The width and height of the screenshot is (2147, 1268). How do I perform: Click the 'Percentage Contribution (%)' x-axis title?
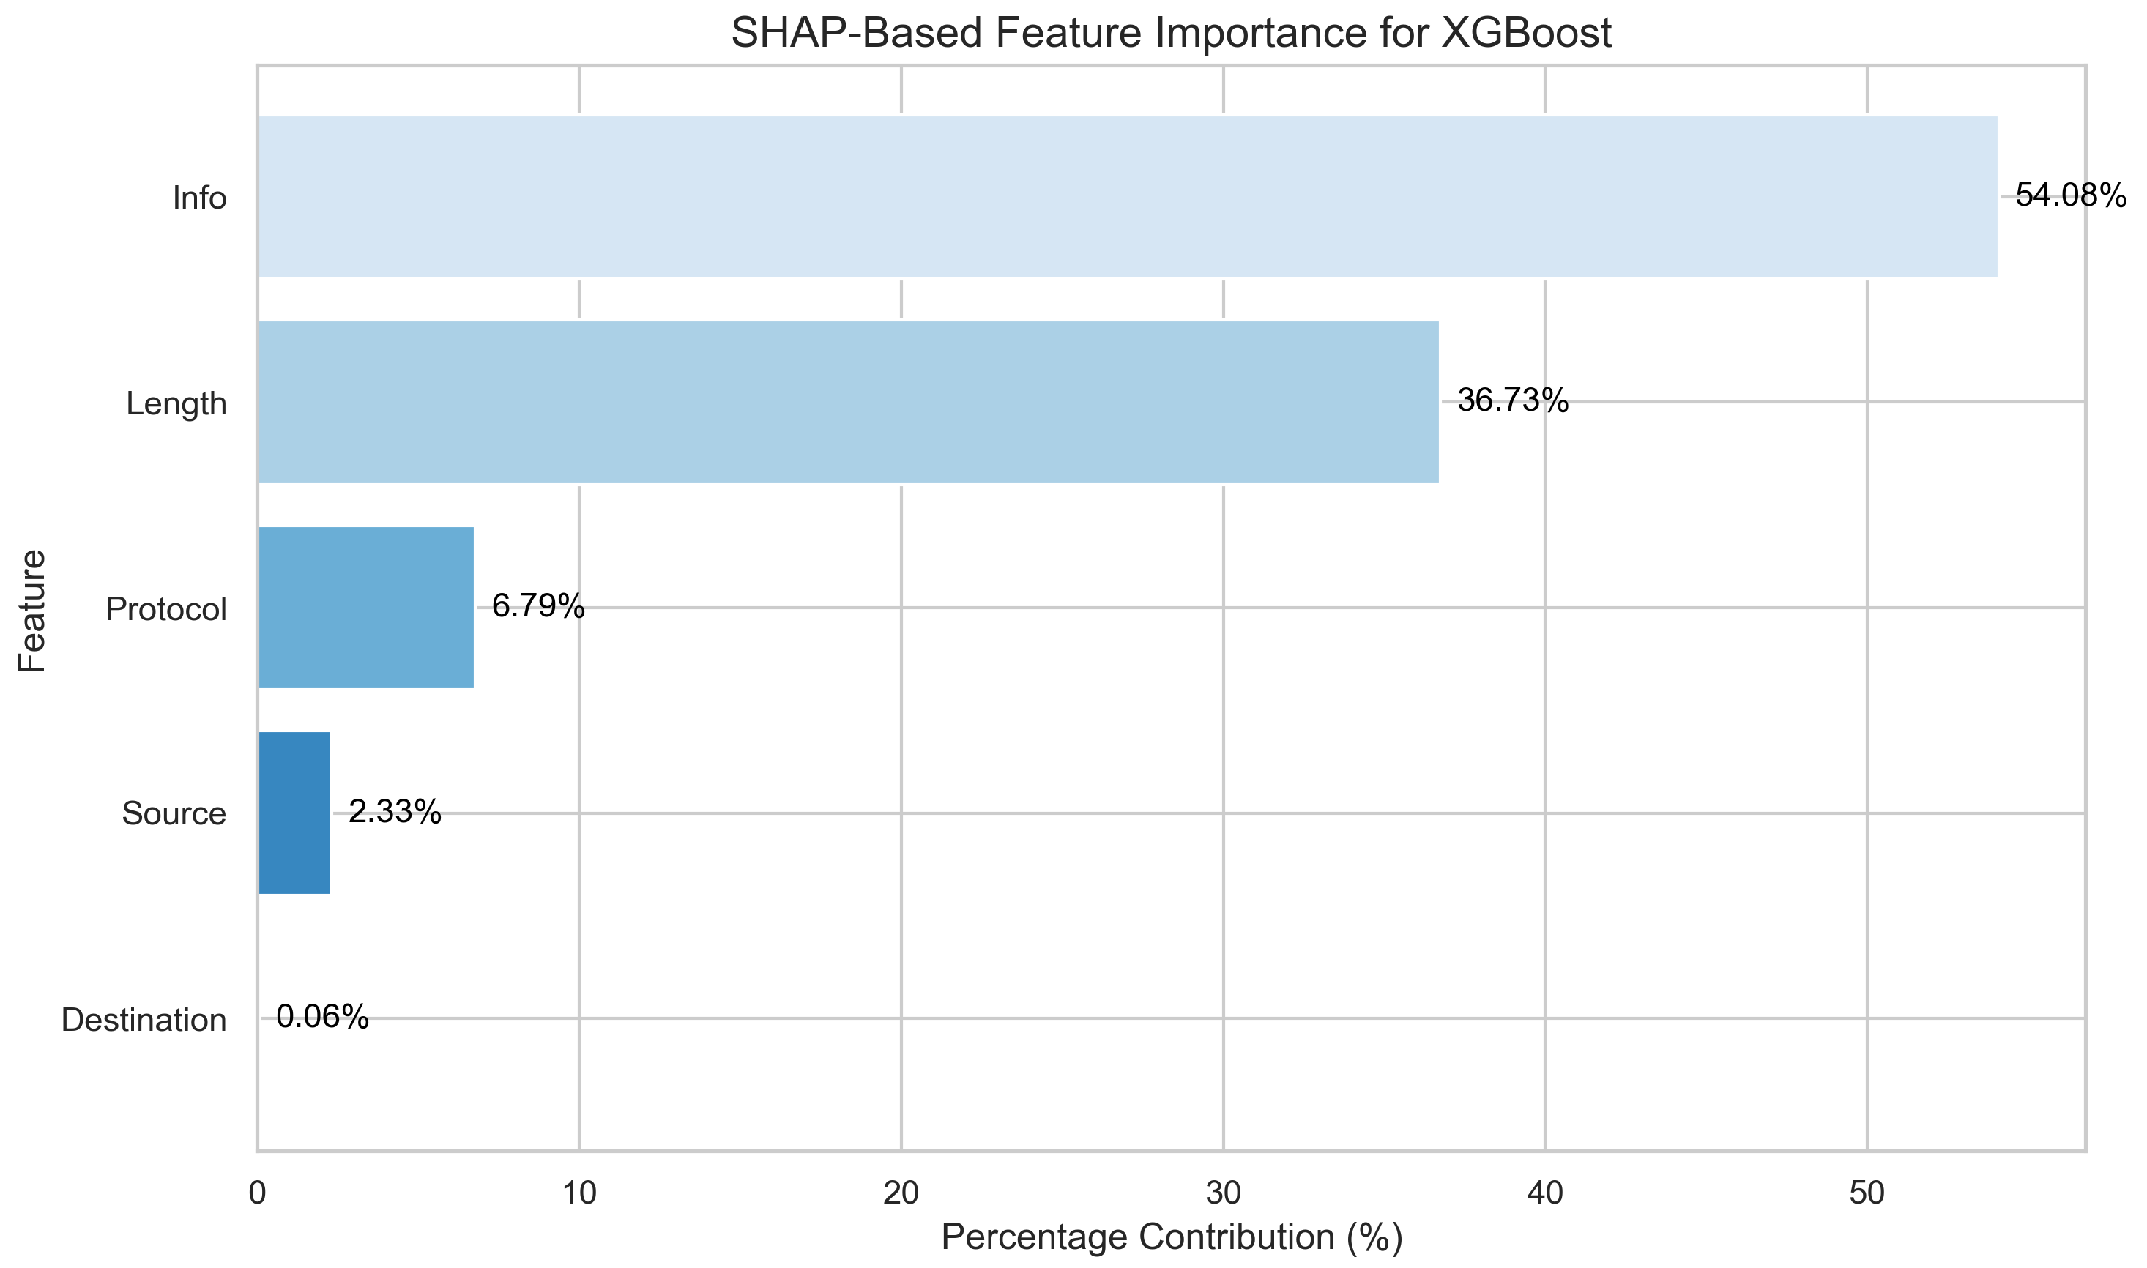coord(1172,1238)
